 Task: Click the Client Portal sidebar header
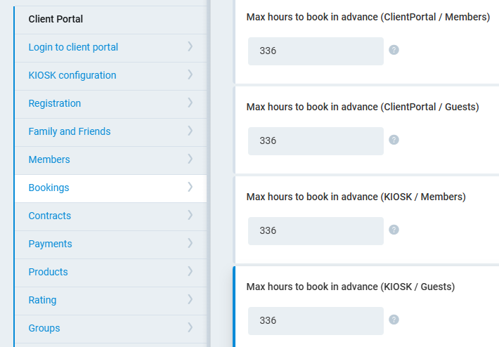[56, 19]
